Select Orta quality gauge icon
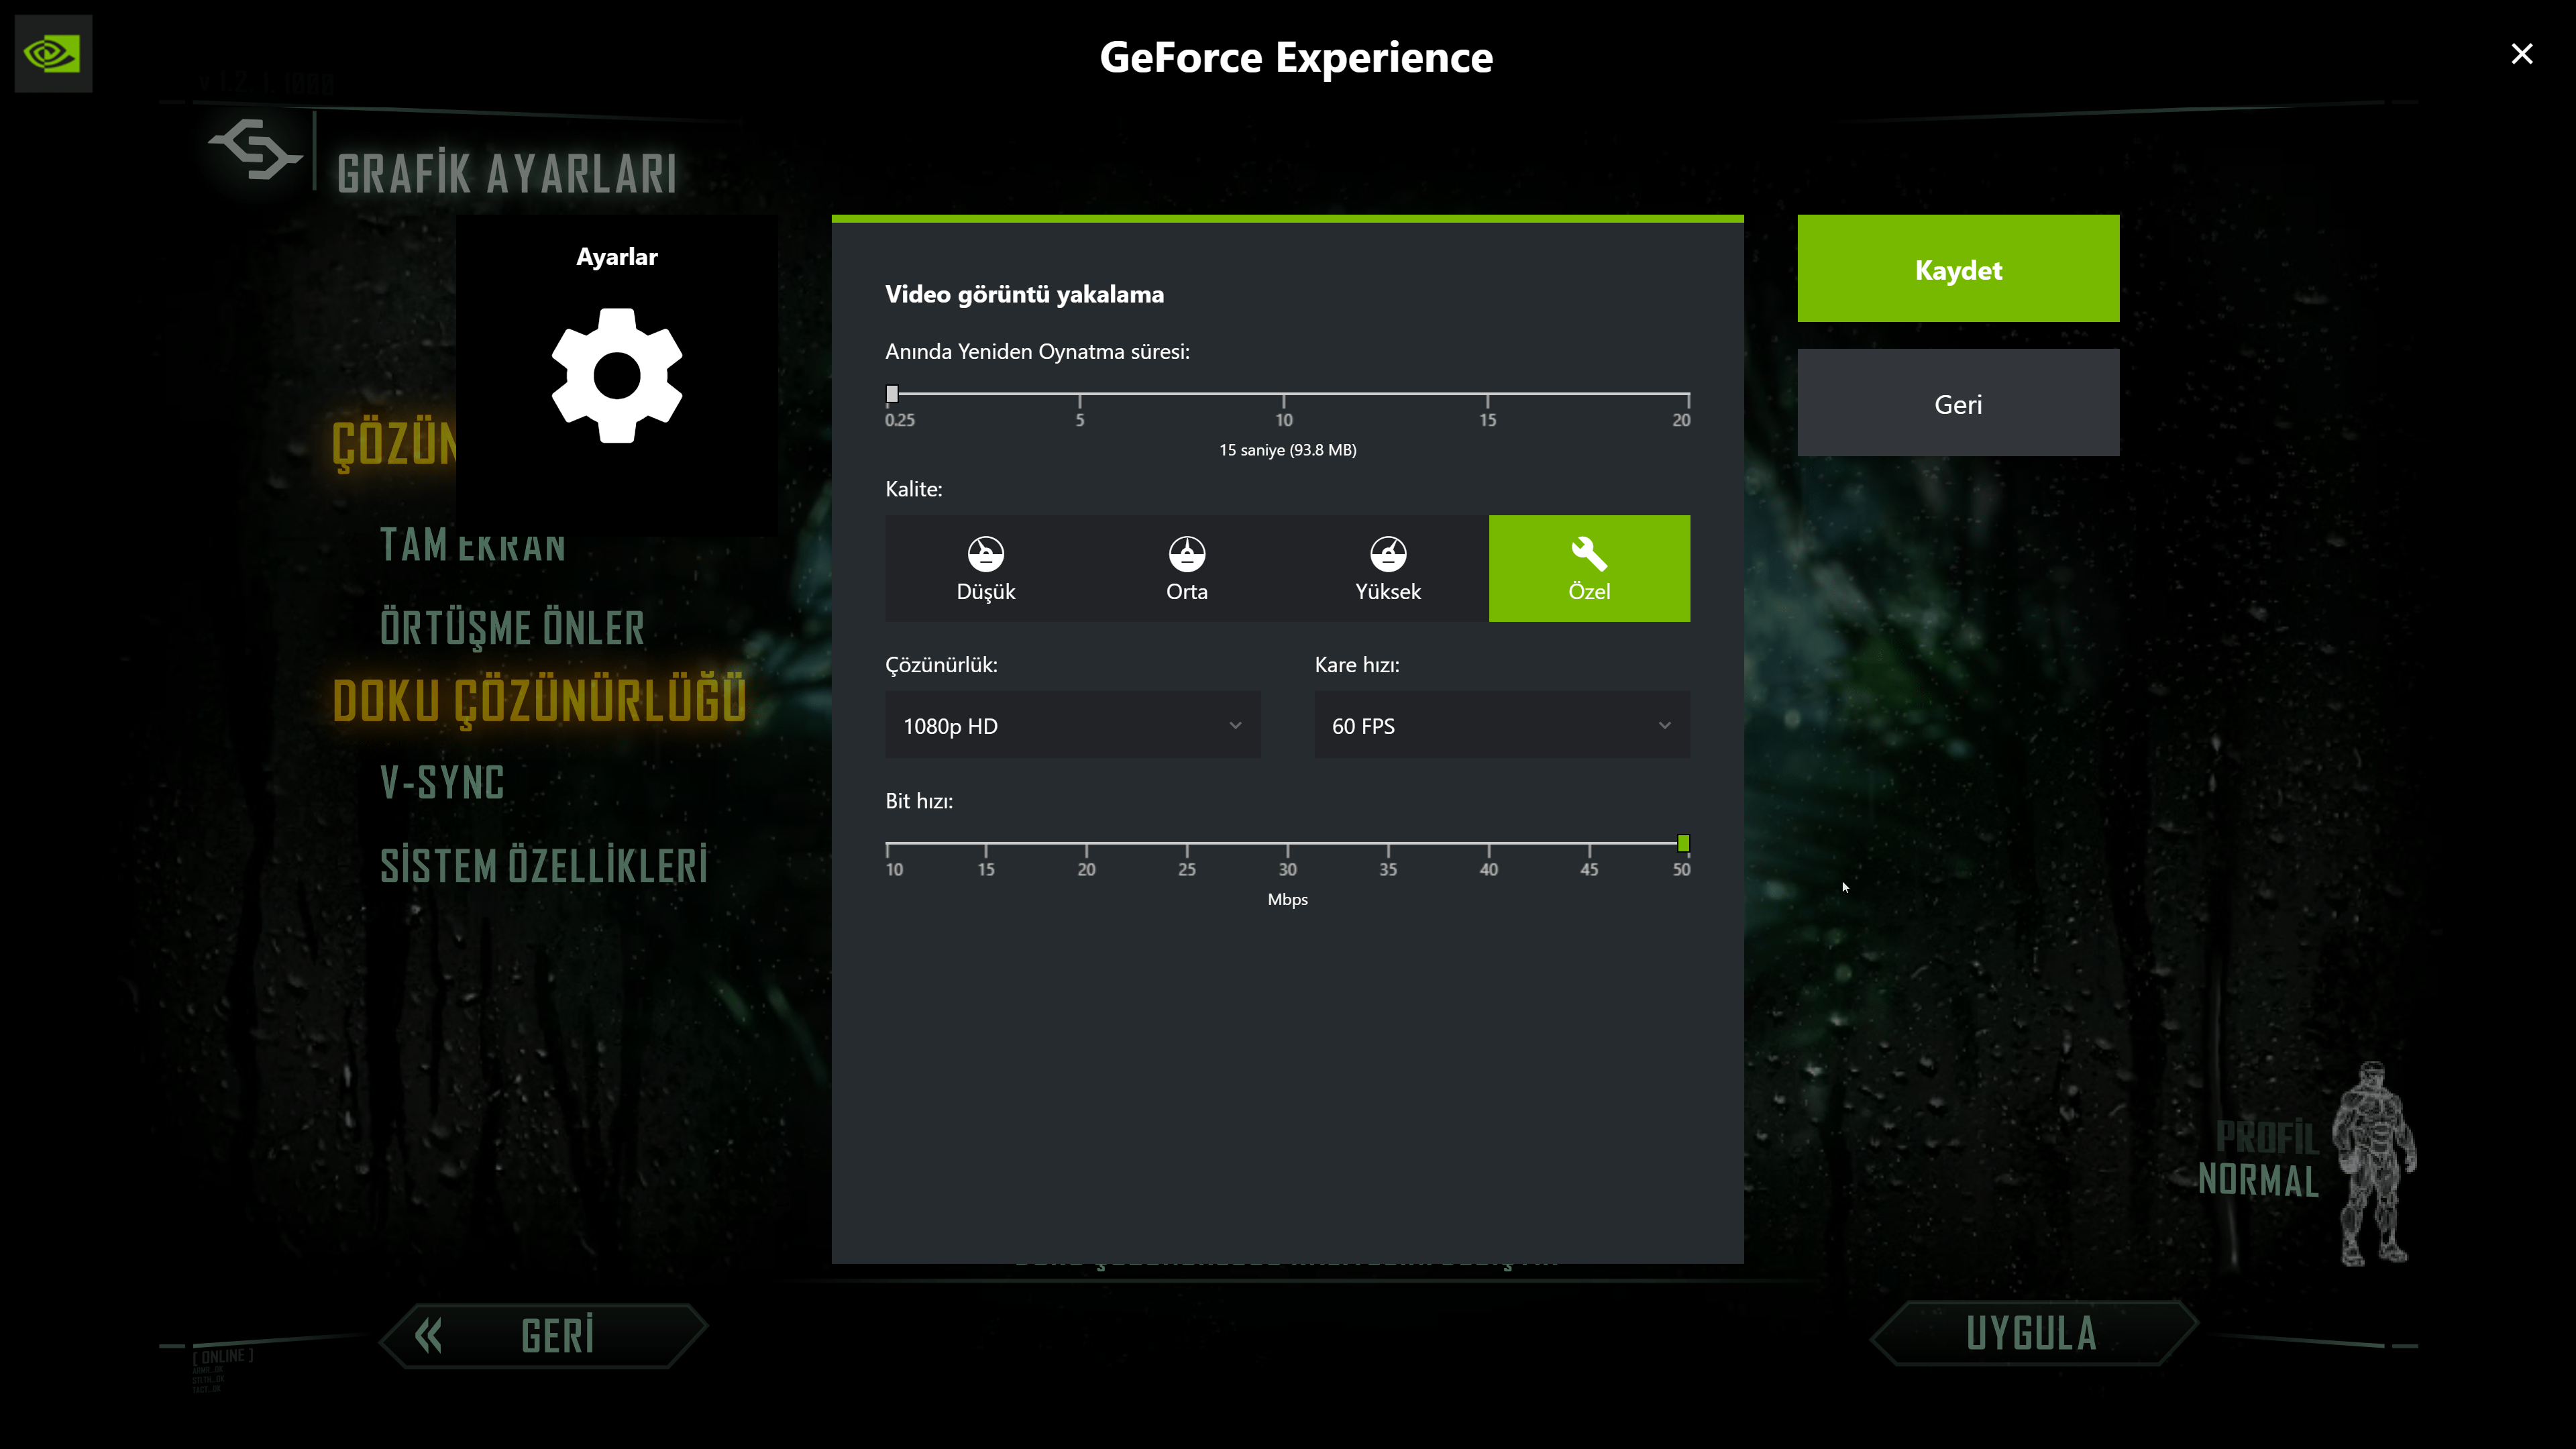This screenshot has width=2576, height=1449. 1186,553
